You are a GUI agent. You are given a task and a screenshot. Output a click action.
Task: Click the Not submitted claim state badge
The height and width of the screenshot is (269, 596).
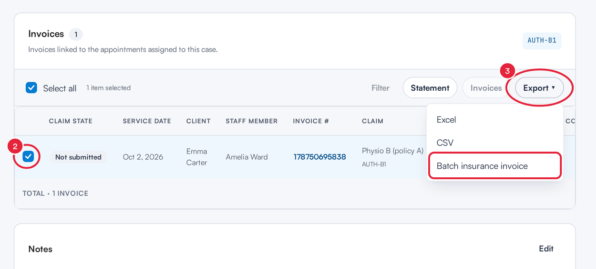coord(78,157)
